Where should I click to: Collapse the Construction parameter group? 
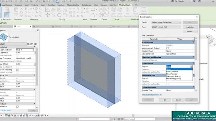[x=193, y=42]
